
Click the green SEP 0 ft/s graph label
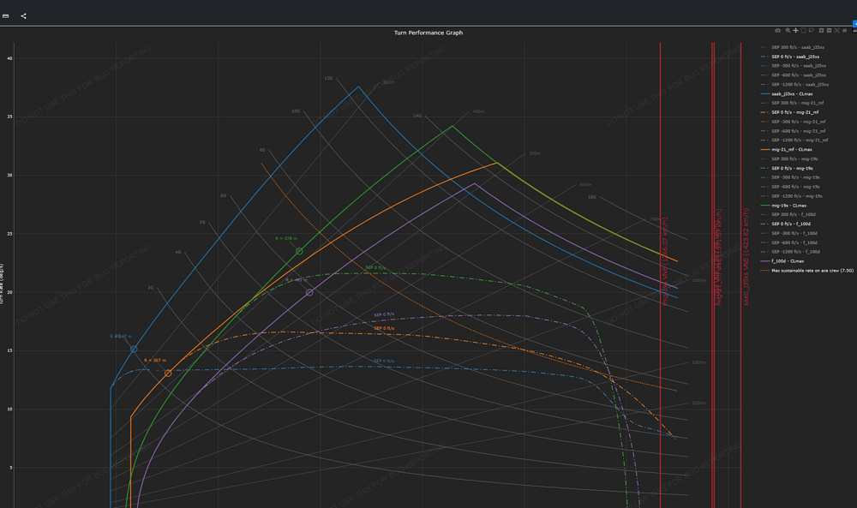pyautogui.click(x=375, y=267)
